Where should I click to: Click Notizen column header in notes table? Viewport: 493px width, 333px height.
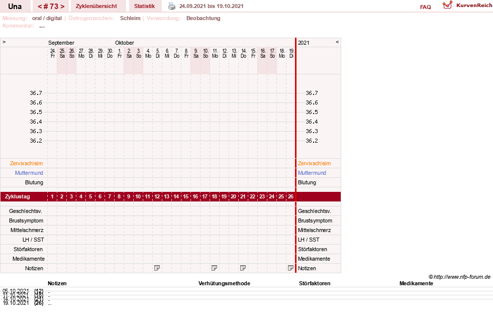tap(57, 283)
